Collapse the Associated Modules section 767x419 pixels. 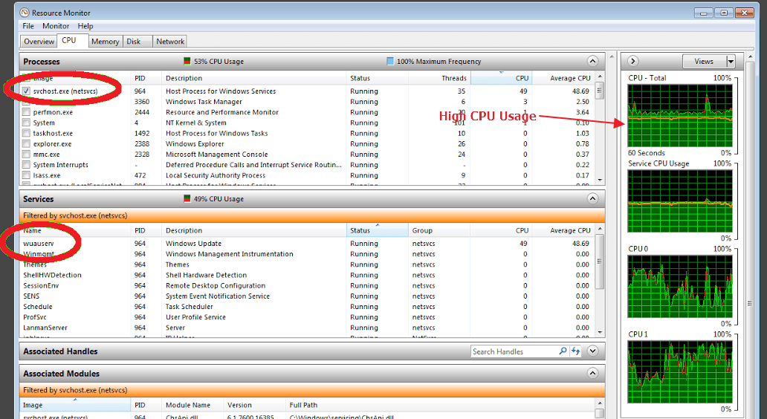pos(592,374)
